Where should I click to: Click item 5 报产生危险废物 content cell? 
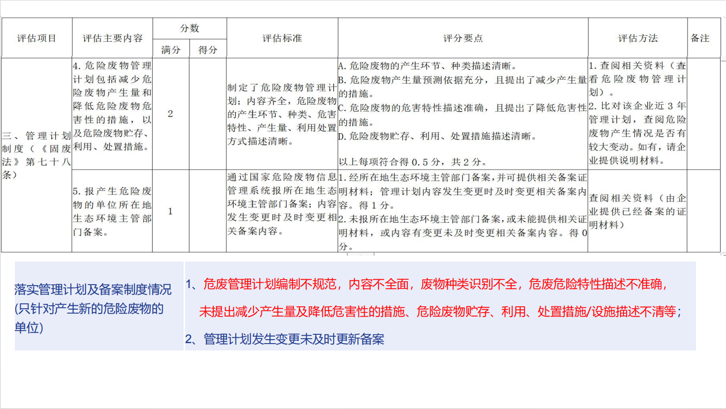[x=112, y=211]
